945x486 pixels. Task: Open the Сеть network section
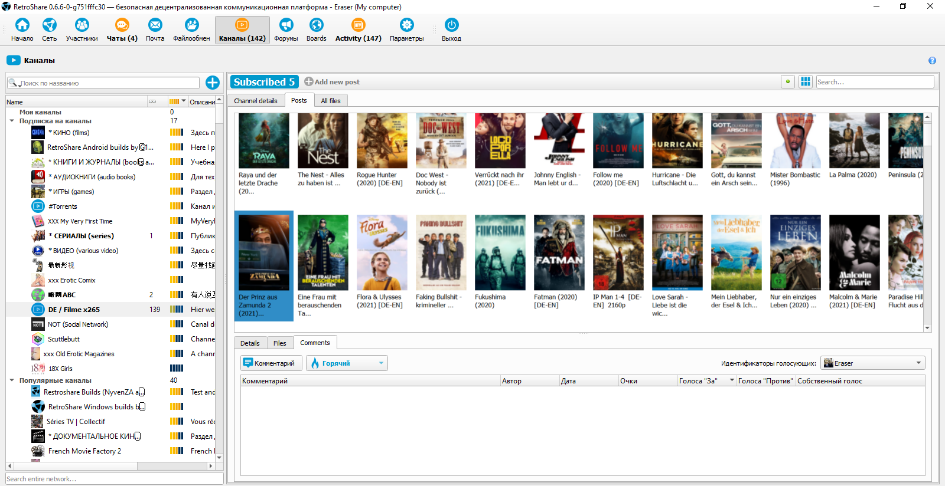pyautogui.click(x=50, y=29)
